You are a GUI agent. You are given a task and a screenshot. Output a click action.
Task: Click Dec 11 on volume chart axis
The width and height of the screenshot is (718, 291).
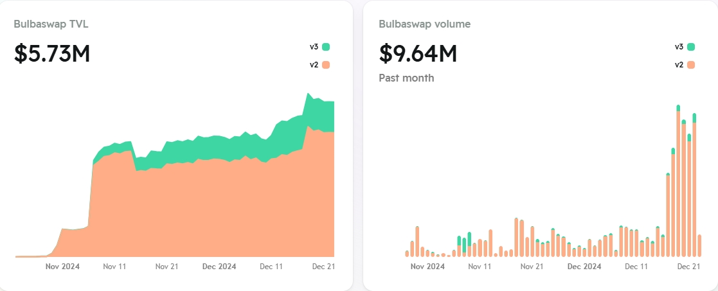(x=636, y=267)
